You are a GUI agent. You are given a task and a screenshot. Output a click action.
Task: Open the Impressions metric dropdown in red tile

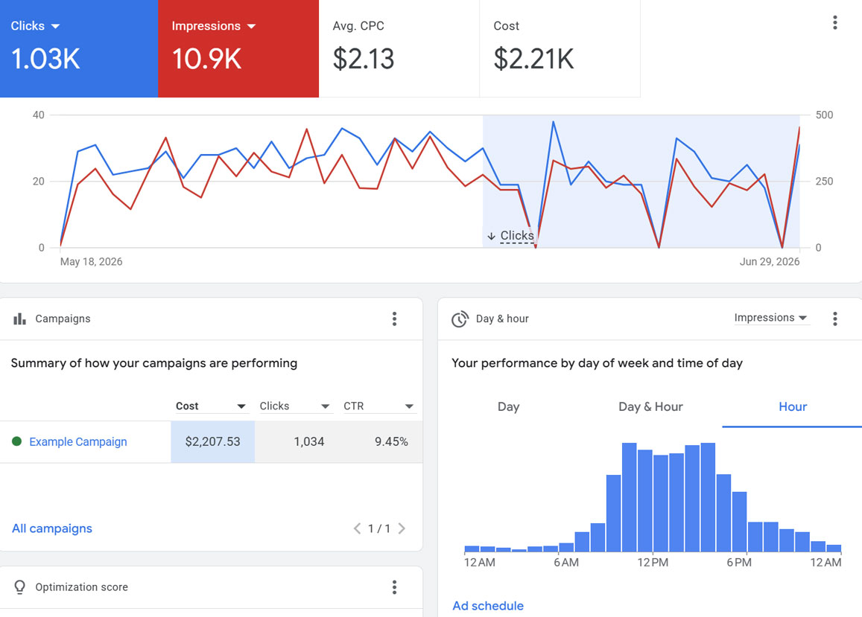coord(213,26)
